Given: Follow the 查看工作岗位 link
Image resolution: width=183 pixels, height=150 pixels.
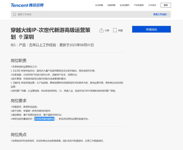Looking at the screenshot, I should point(160,14).
